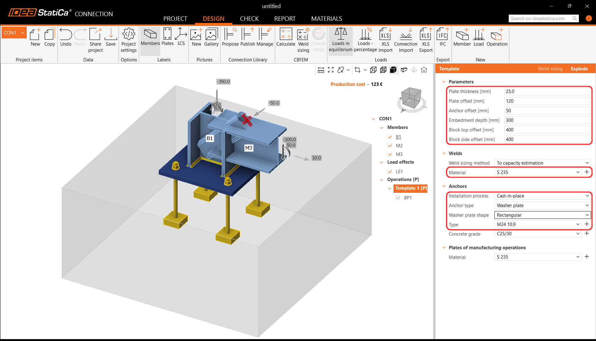Screen dimensions: 596x341
Task: Open the Washer plate shape dropdown
Action: tap(542, 215)
